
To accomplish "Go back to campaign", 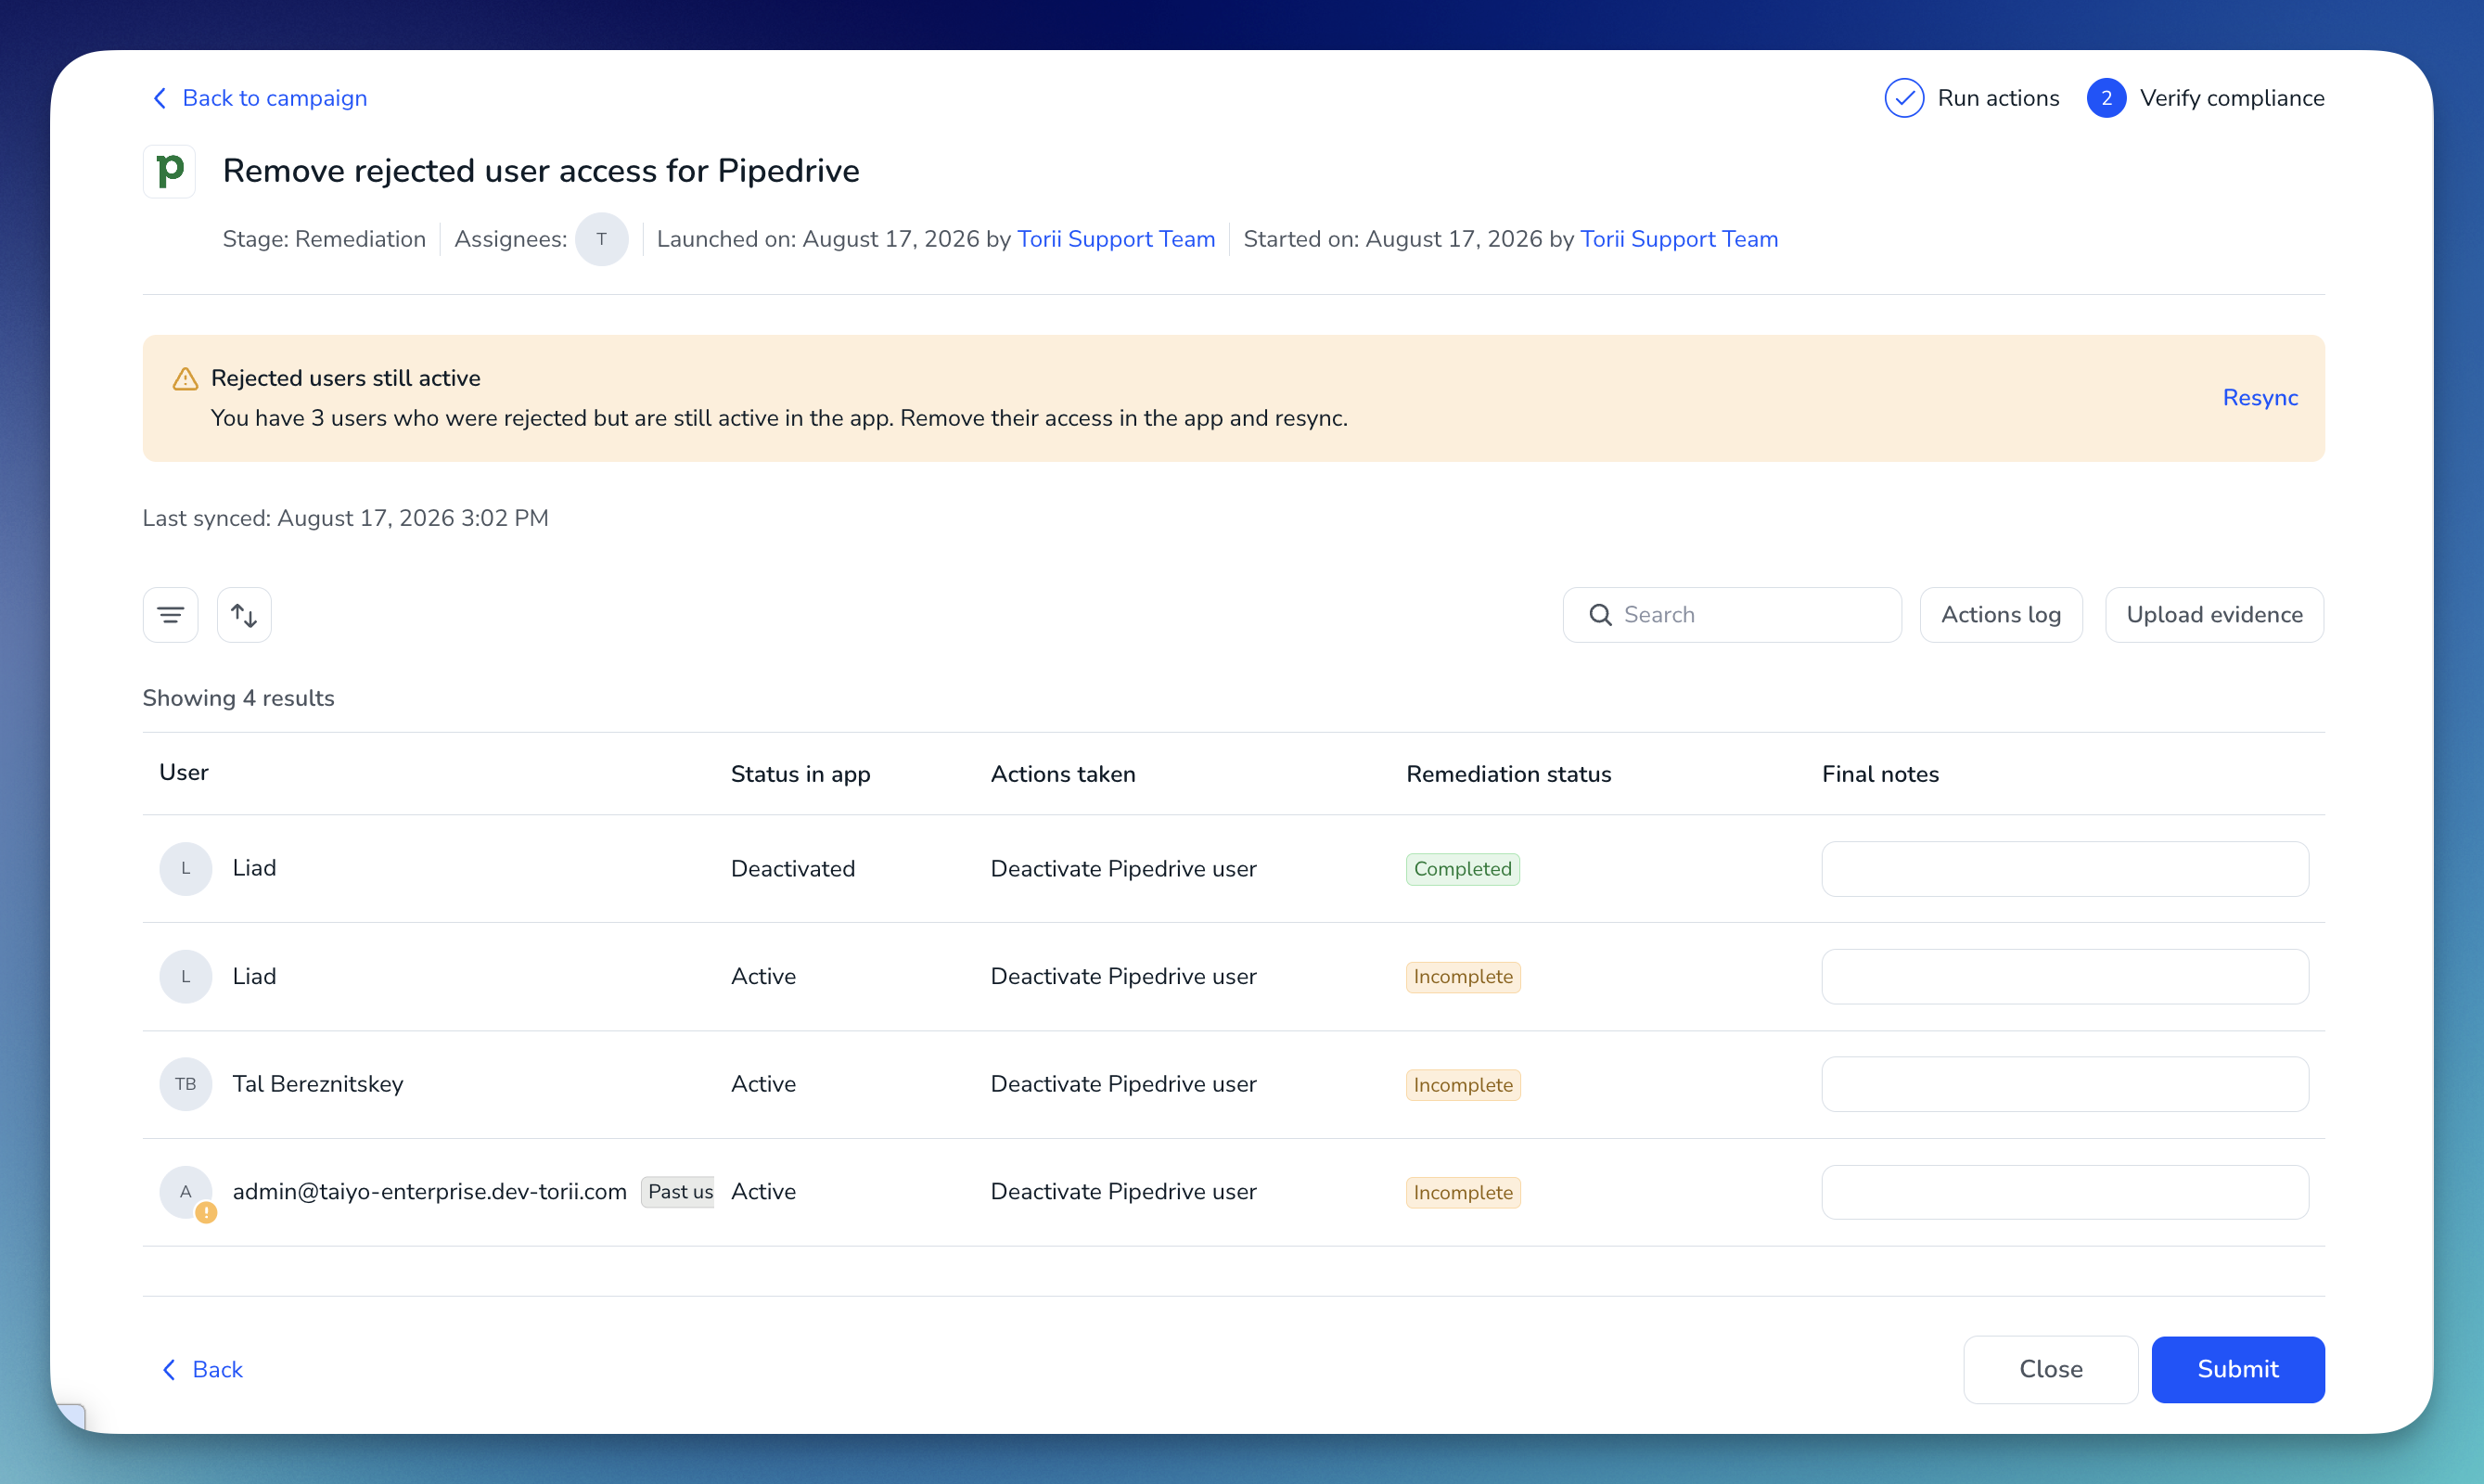I will click(x=260, y=98).
